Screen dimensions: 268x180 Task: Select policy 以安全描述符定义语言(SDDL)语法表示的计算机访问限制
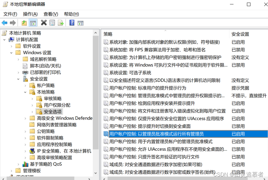click(165, 80)
